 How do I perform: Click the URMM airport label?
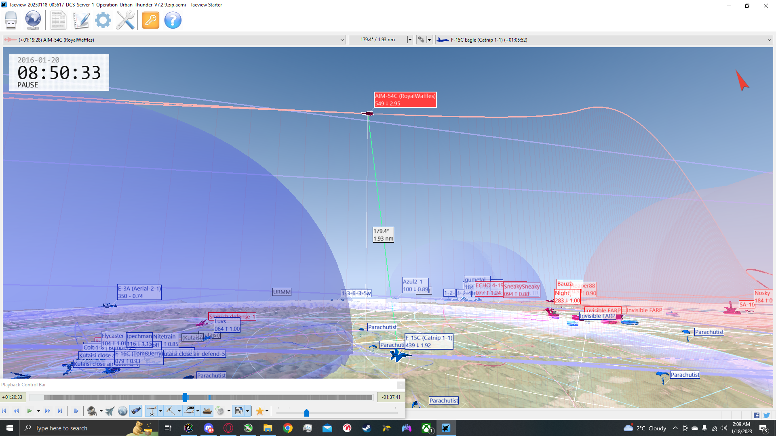tap(282, 292)
